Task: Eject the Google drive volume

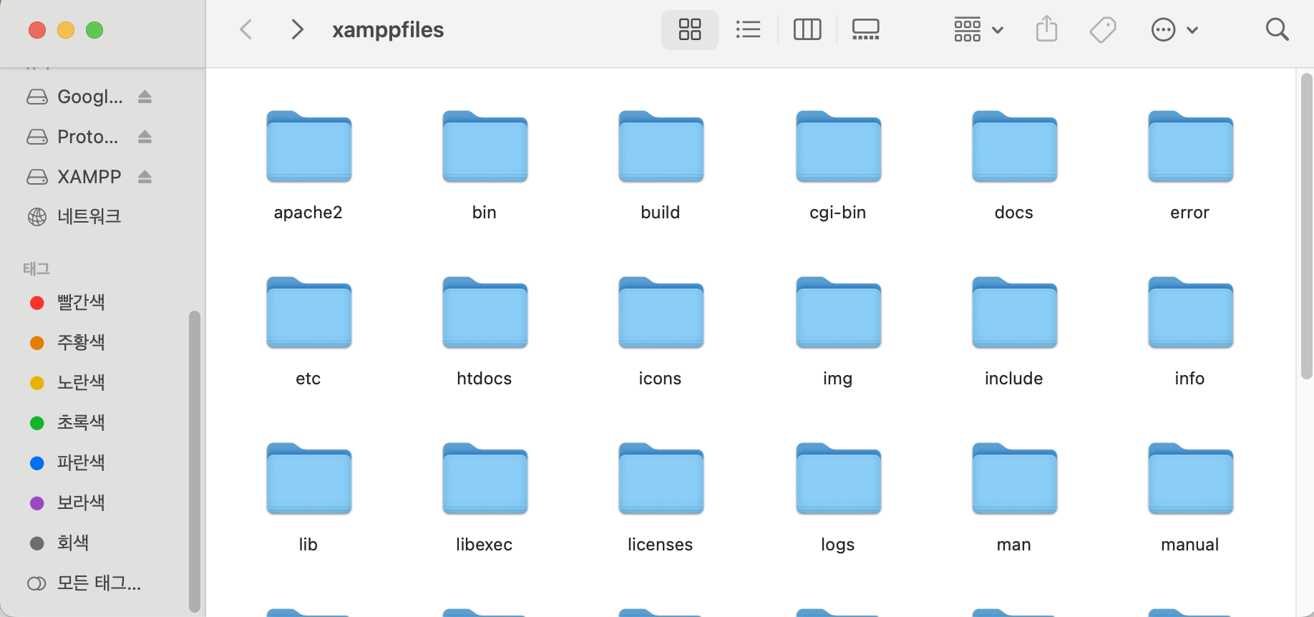Action: [x=145, y=97]
